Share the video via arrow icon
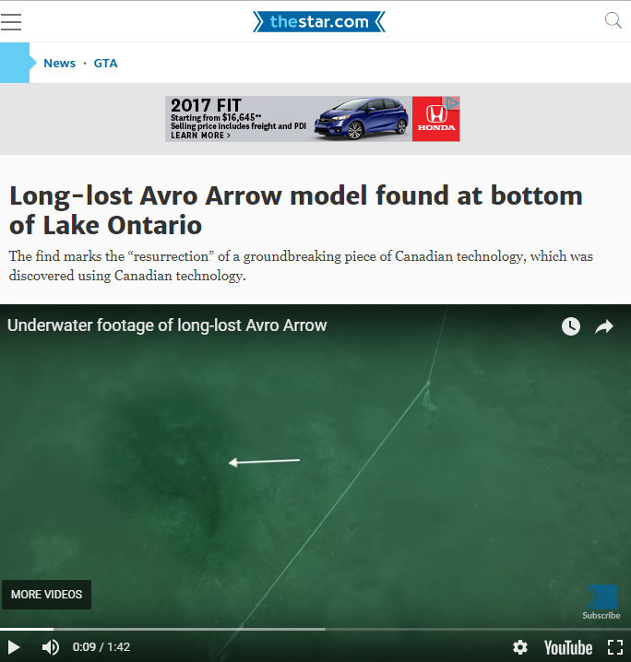Image resolution: width=631 pixels, height=662 pixels. pos(604,326)
